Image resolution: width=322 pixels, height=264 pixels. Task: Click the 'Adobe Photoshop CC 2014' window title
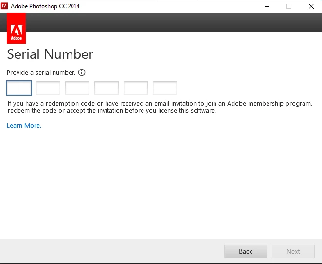(45, 6)
